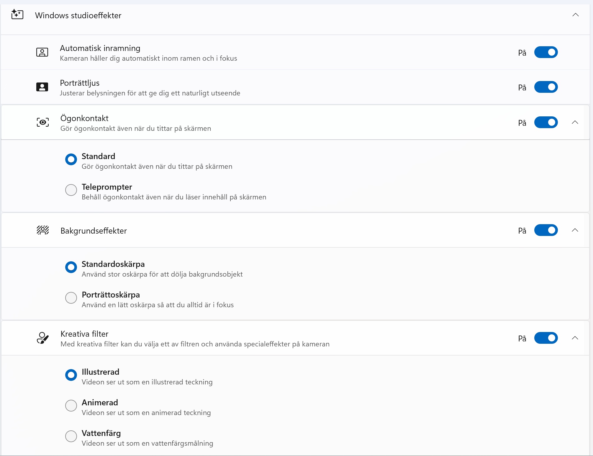The width and height of the screenshot is (593, 456).
Task: Click the Kreativa filter brush icon
Action: tap(43, 338)
